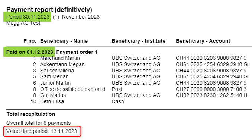Viewport: 252px width, 140px height.
Task: Click the Beneficiary - Account column header
Action: click(x=203, y=41)
